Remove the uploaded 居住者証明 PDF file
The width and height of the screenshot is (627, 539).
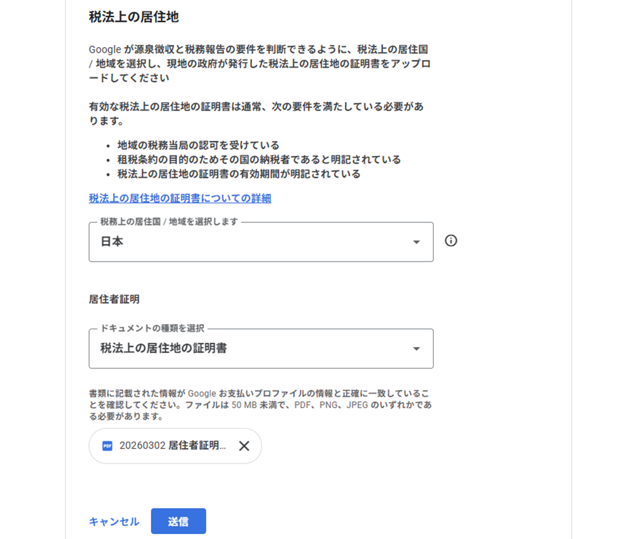245,446
